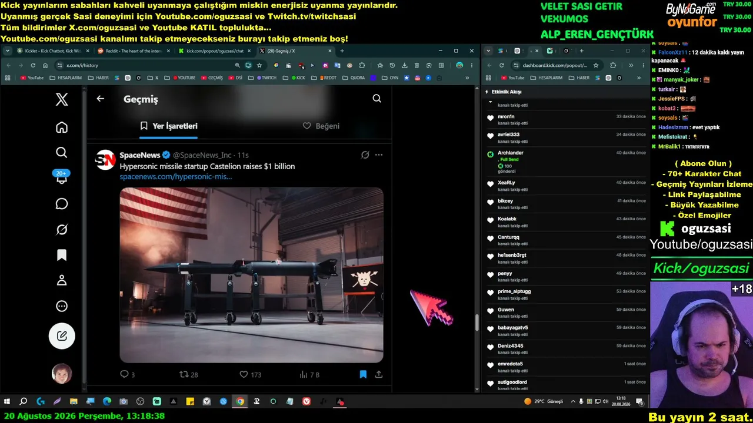Viewport: 753px width, 423px height.
Task: Compose a new post on X
Action: click(62, 336)
